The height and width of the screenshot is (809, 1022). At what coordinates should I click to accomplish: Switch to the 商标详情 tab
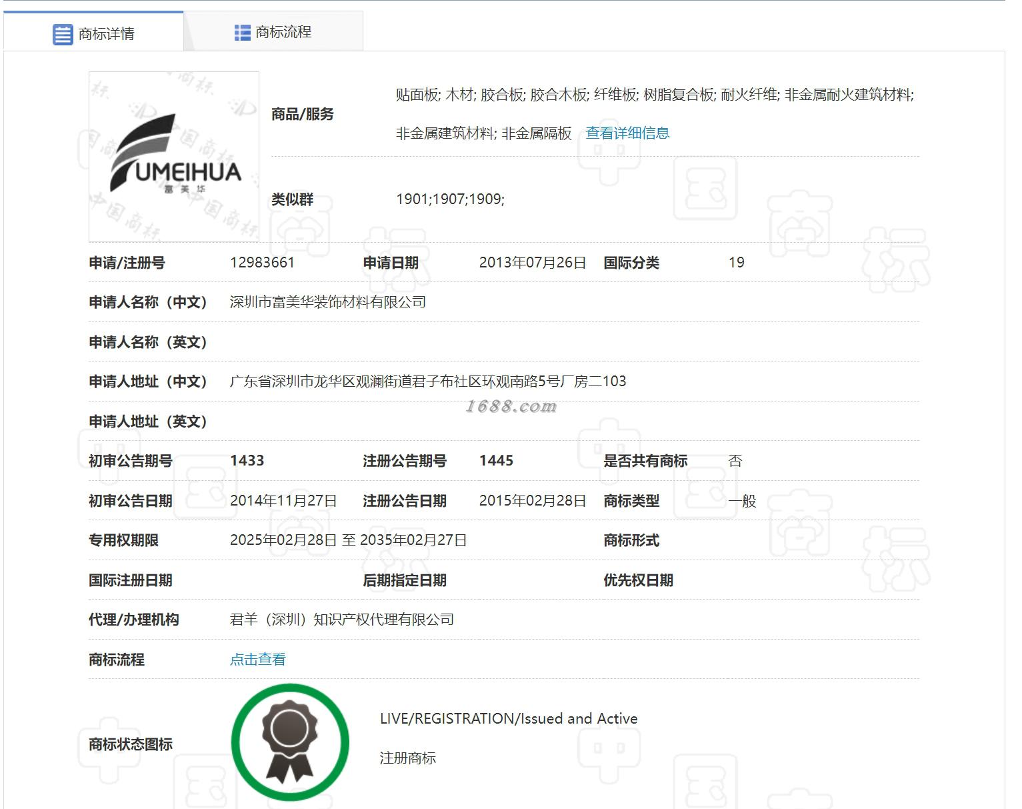(93, 31)
